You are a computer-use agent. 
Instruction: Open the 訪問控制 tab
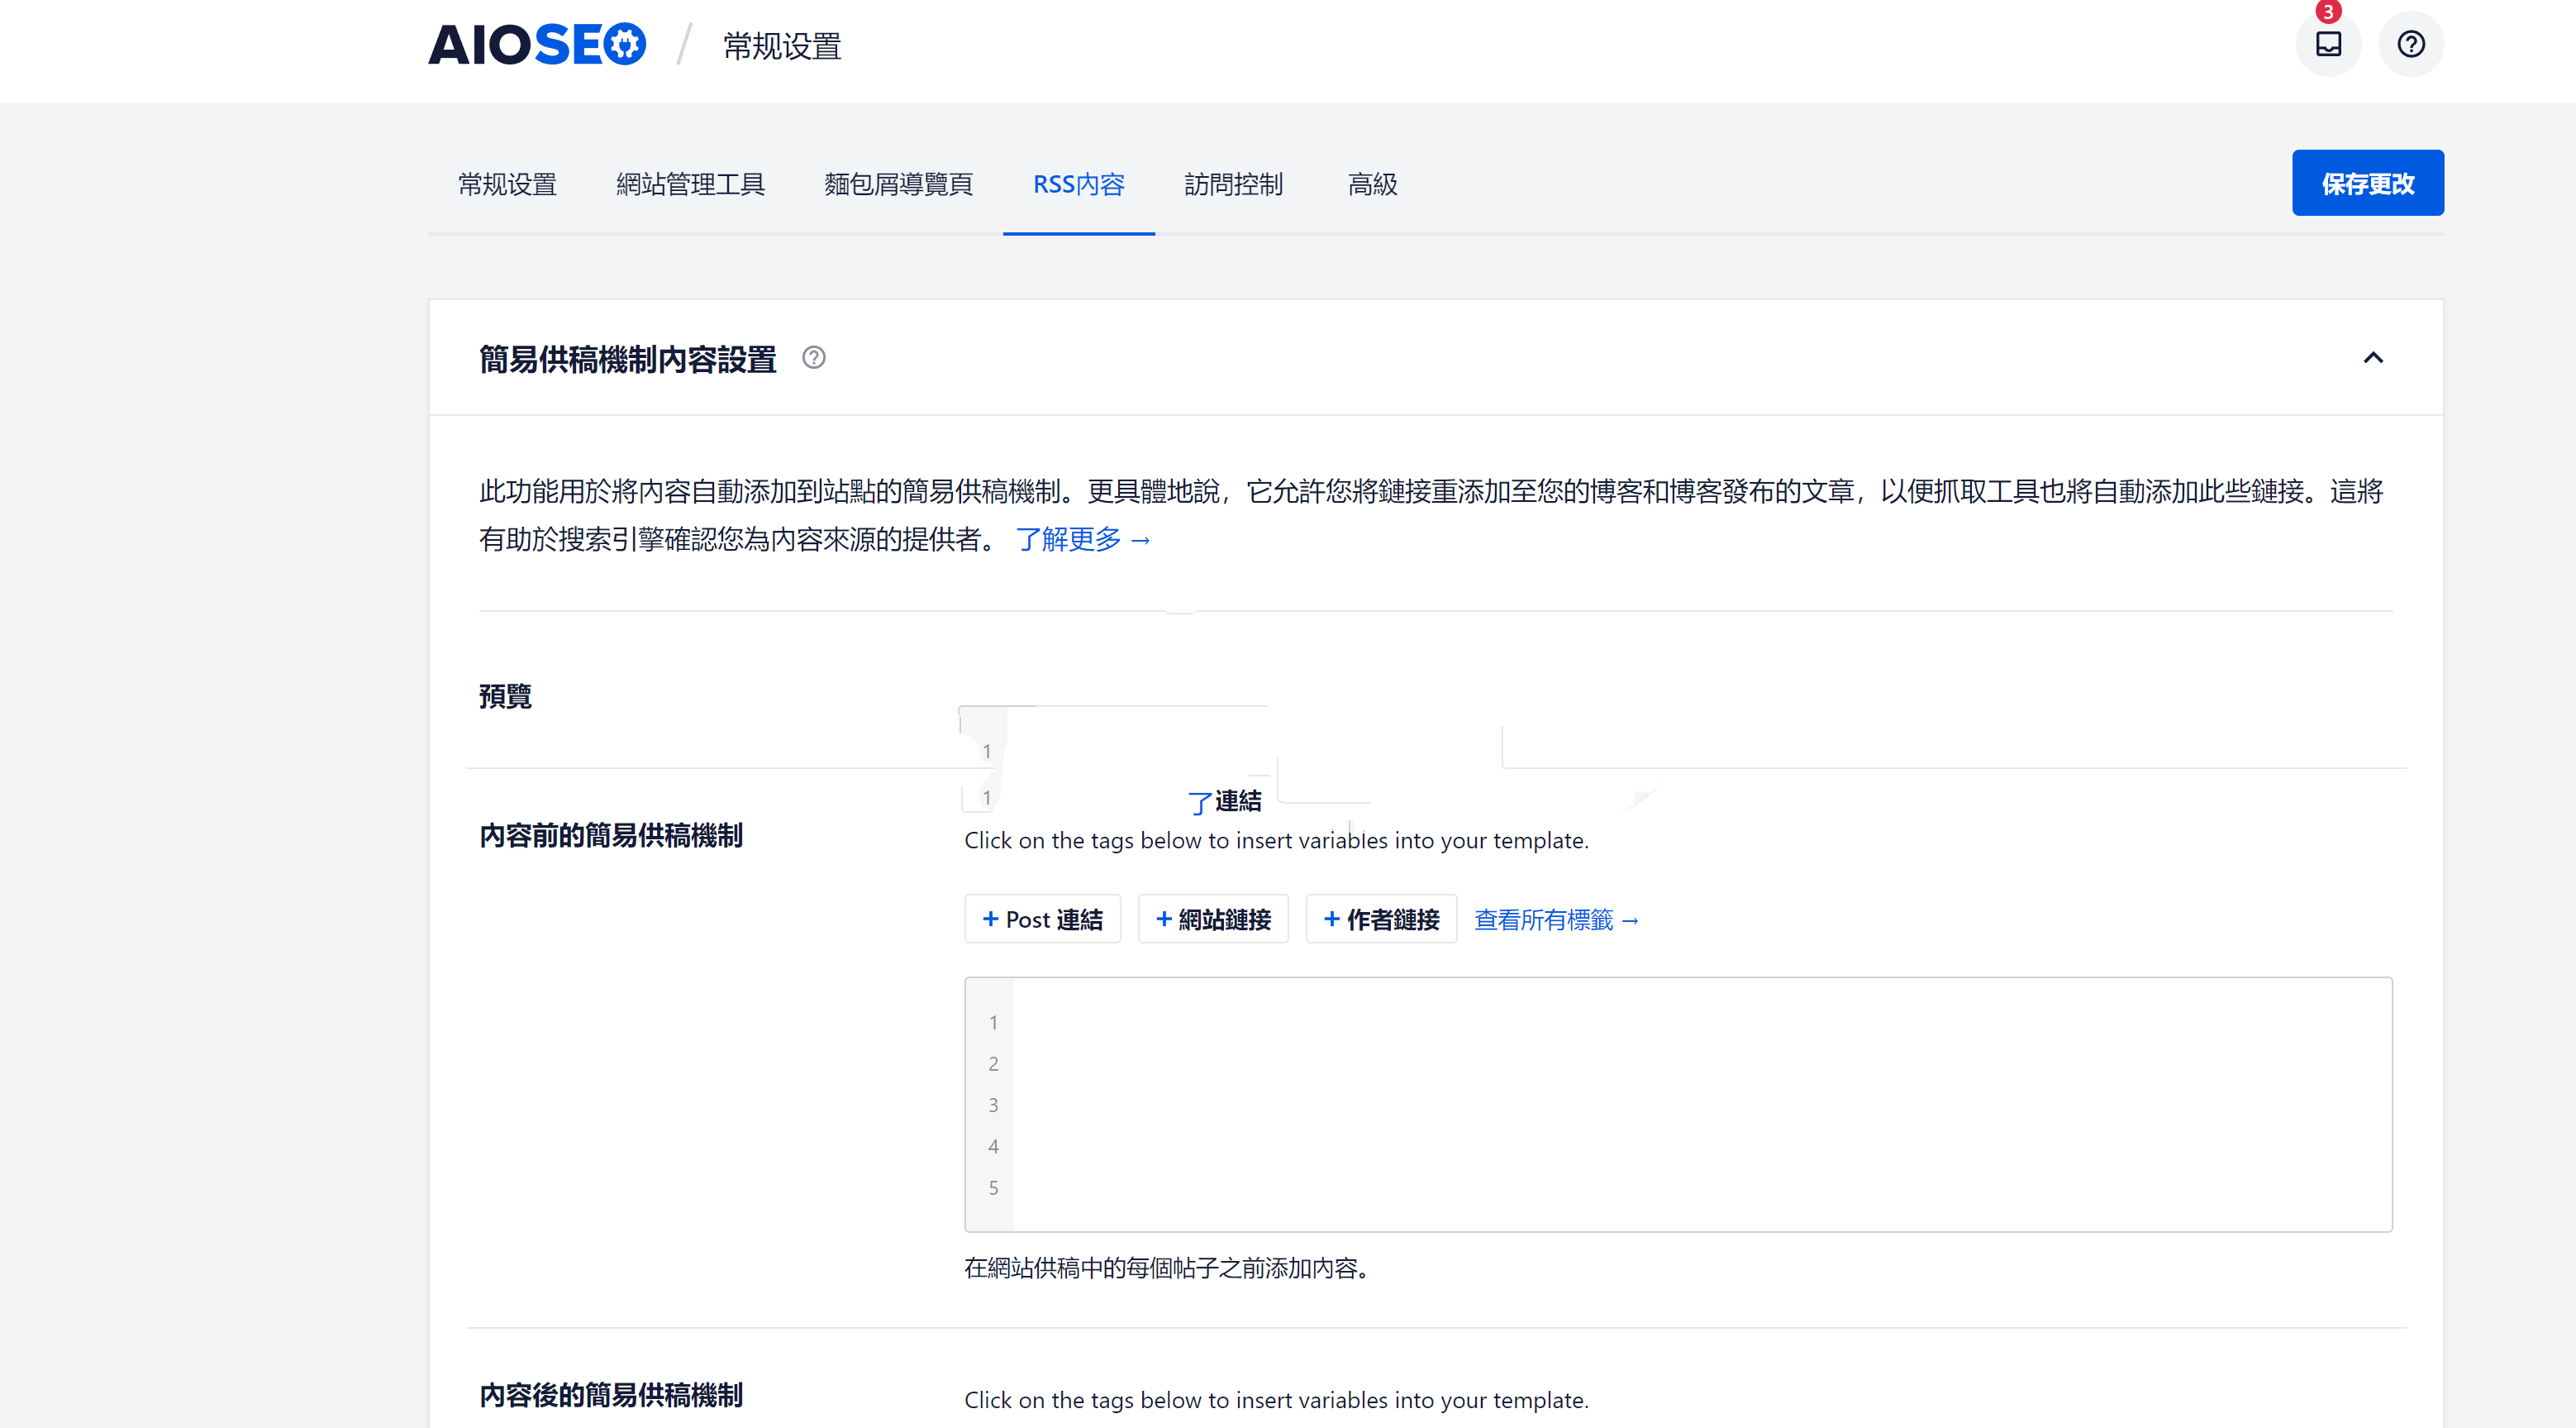point(1233,184)
